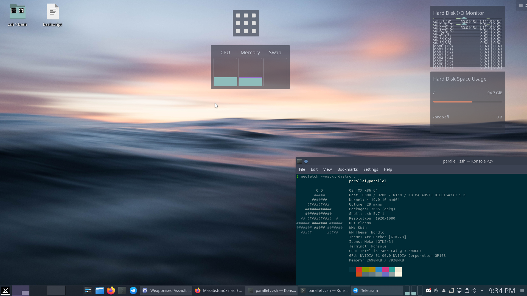
Task: Open the Help menu in Konsole
Action: (x=388, y=169)
